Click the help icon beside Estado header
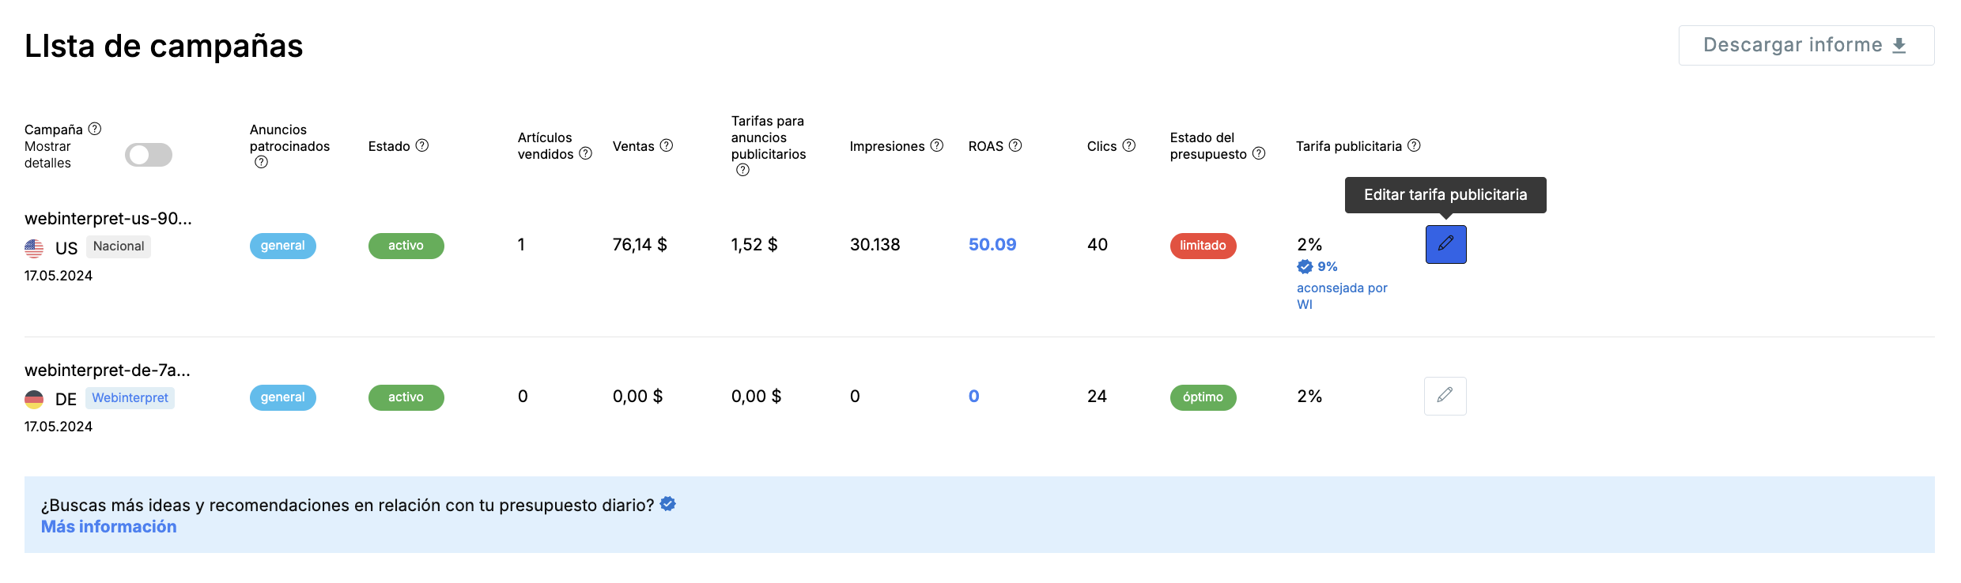The image size is (1961, 583). (422, 145)
